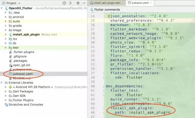Screen dimensions: 195x118
Task: Expand the Dart Packages node
Action: coord(5,92)
